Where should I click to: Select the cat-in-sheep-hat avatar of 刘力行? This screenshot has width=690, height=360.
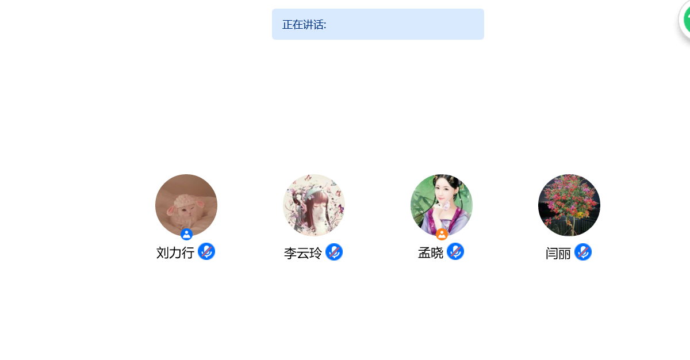click(x=186, y=205)
